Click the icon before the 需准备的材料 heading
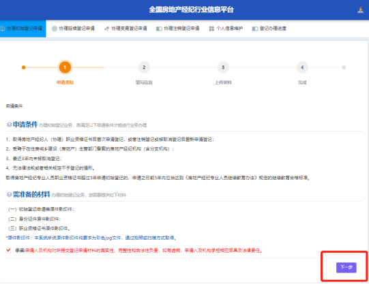Viewport: 369px width, 284px height. (9, 195)
